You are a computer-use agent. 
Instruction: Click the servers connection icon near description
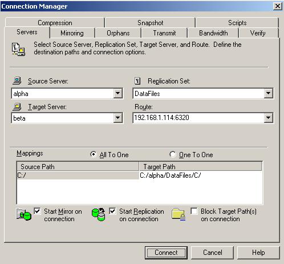tap(18, 49)
